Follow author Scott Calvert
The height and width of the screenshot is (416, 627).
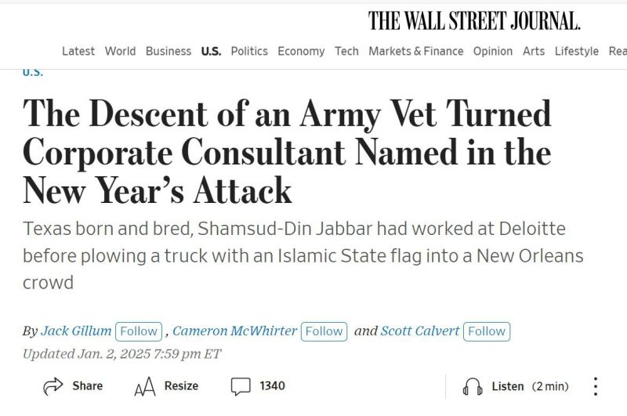(487, 331)
